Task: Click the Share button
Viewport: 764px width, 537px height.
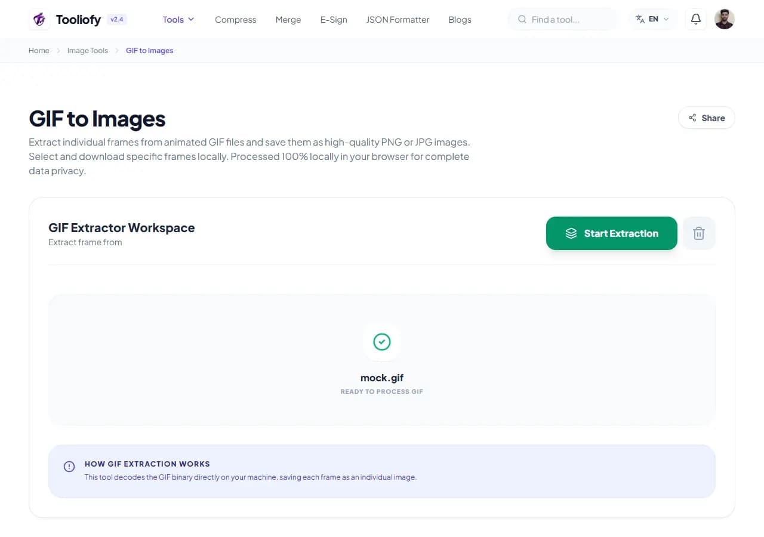Action: (707, 118)
